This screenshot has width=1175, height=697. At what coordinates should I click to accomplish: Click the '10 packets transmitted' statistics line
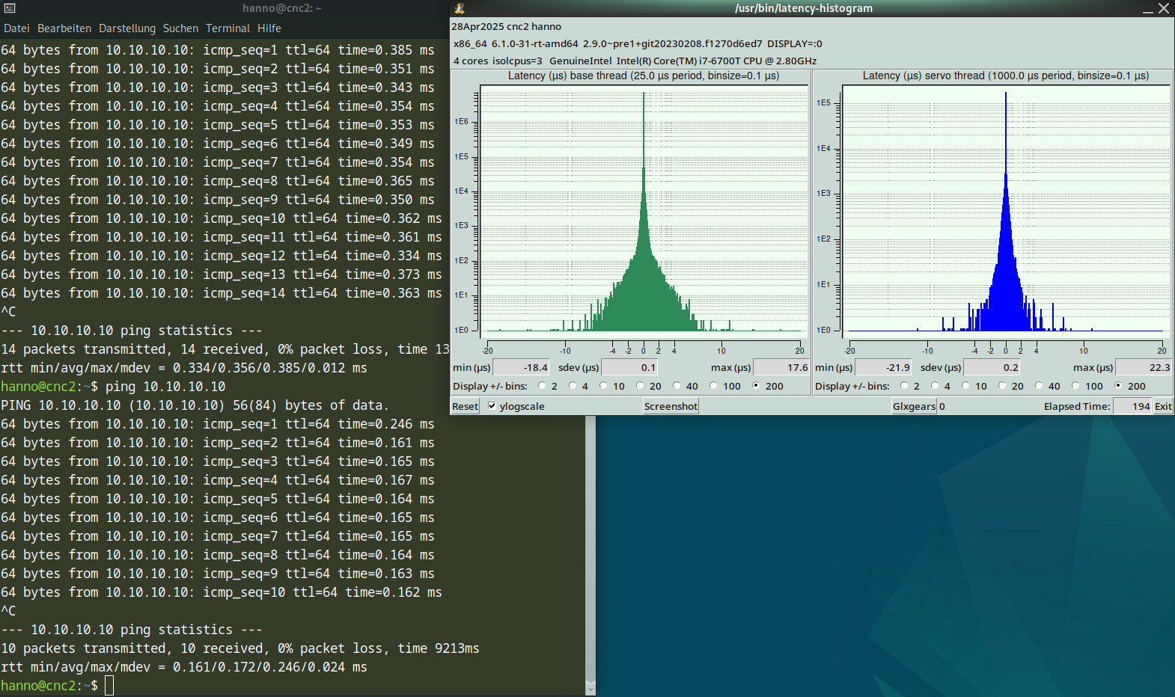tap(240, 648)
